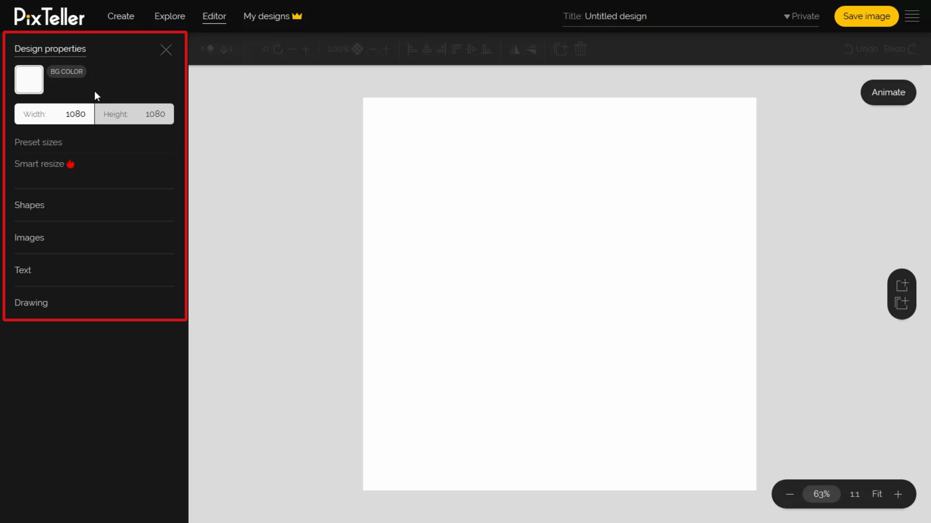Select the BG Color swatch

pyautogui.click(x=29, y=79)
